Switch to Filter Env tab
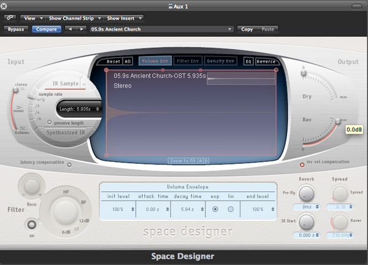The image size is (368, 265). 188,61
